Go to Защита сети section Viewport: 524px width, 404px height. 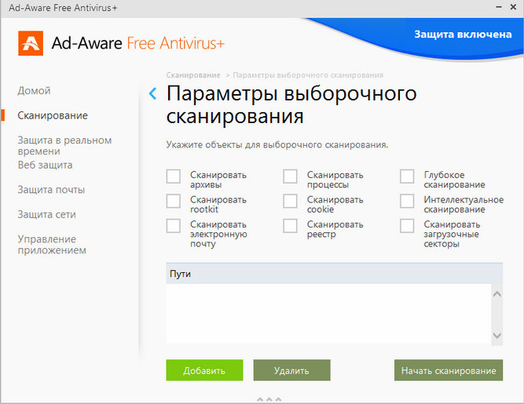click(x=47, y=214)
